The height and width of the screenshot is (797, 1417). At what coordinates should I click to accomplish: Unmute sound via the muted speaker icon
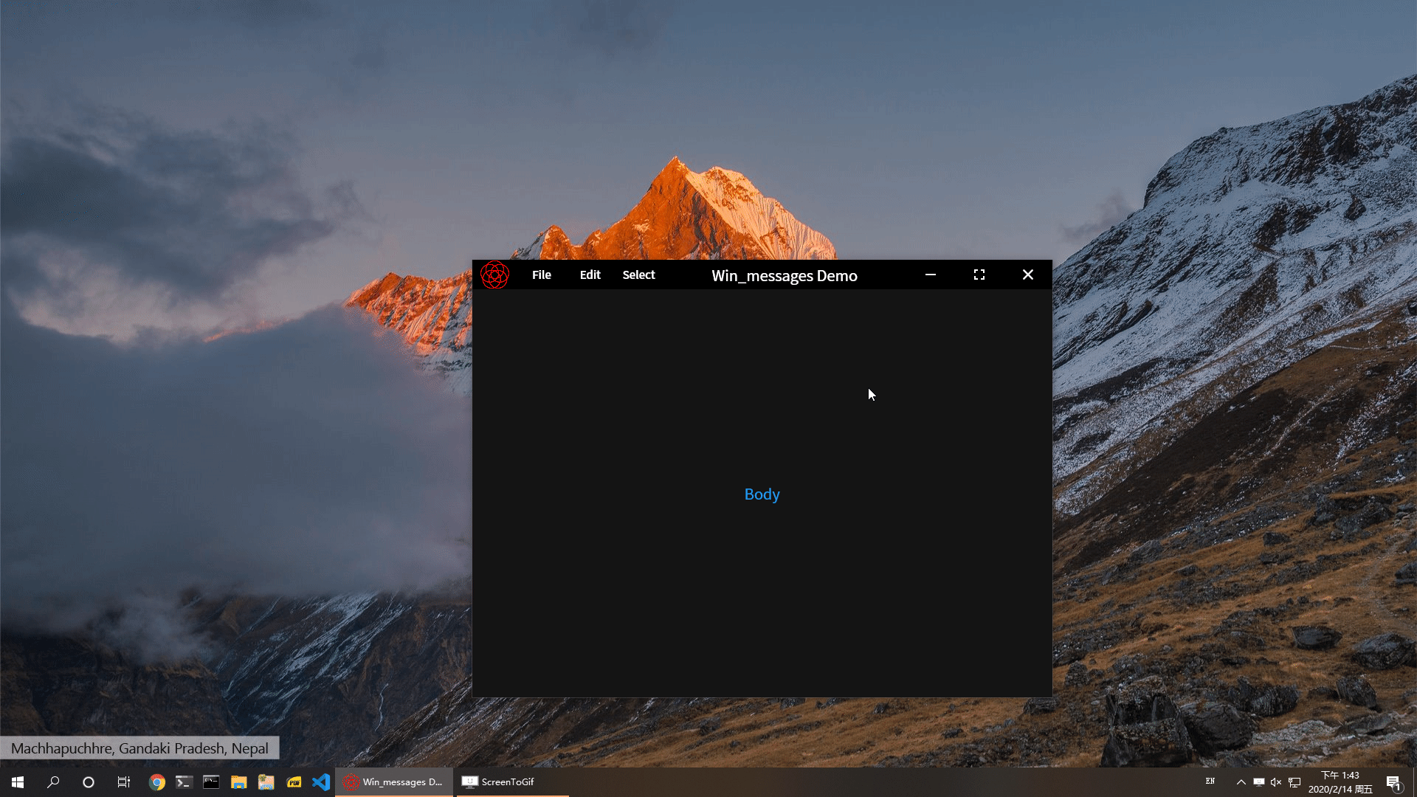click(x=1276, y=782)
